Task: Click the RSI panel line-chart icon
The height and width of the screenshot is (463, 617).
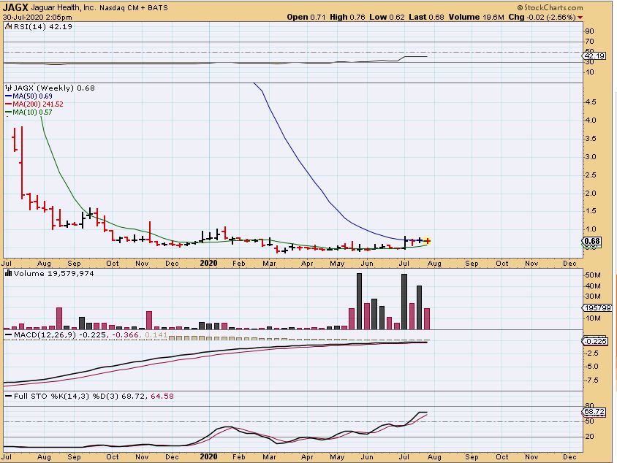Action: 8,27
